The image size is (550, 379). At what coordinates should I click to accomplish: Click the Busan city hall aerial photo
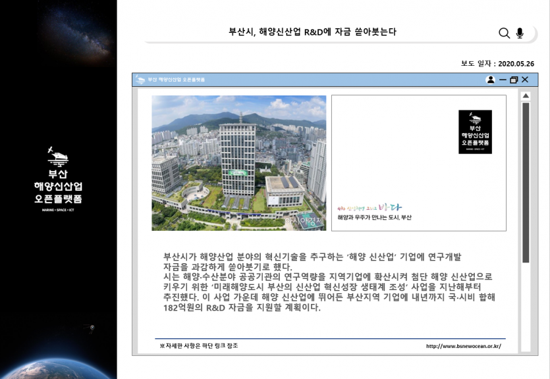[239, 163]
